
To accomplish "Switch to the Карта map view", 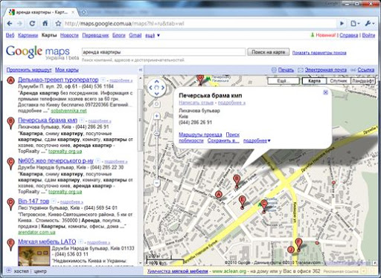I will [314, 81].
